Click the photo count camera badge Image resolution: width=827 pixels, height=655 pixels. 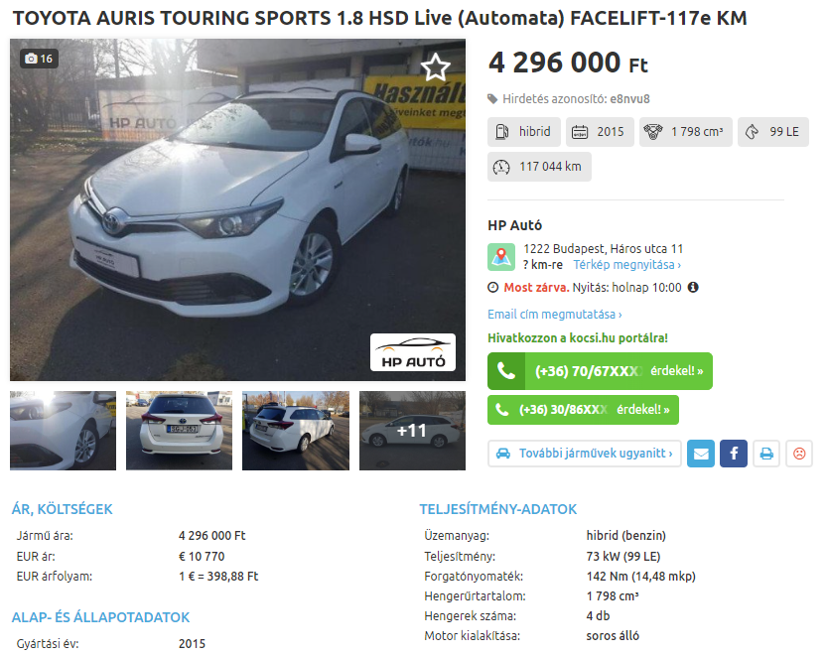pyautogui.click(x=39, y=59)
